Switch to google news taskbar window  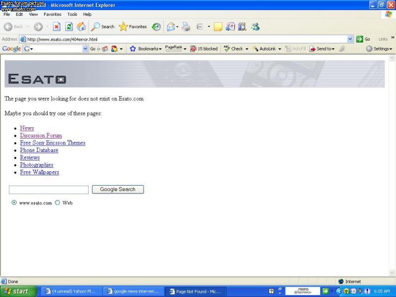tap(133, 292)
